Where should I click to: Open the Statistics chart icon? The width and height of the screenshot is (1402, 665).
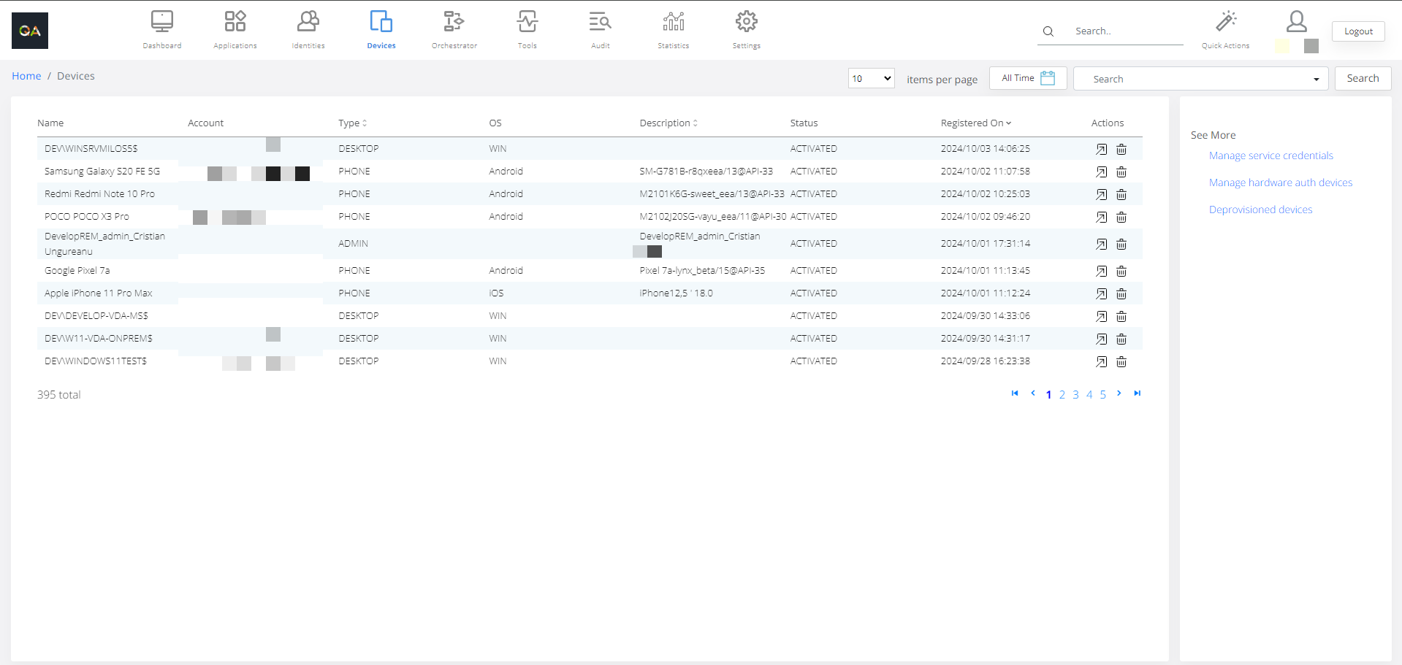coord(673,29)
